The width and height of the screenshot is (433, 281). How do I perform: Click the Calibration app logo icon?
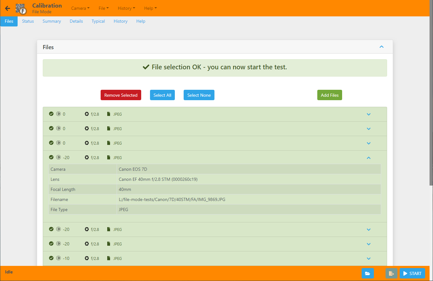point(21,9)
